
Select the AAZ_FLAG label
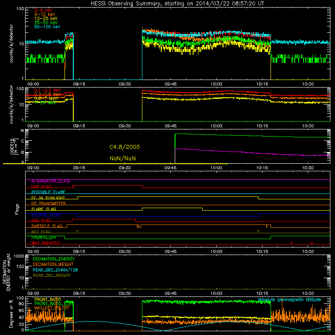(41, 232)
